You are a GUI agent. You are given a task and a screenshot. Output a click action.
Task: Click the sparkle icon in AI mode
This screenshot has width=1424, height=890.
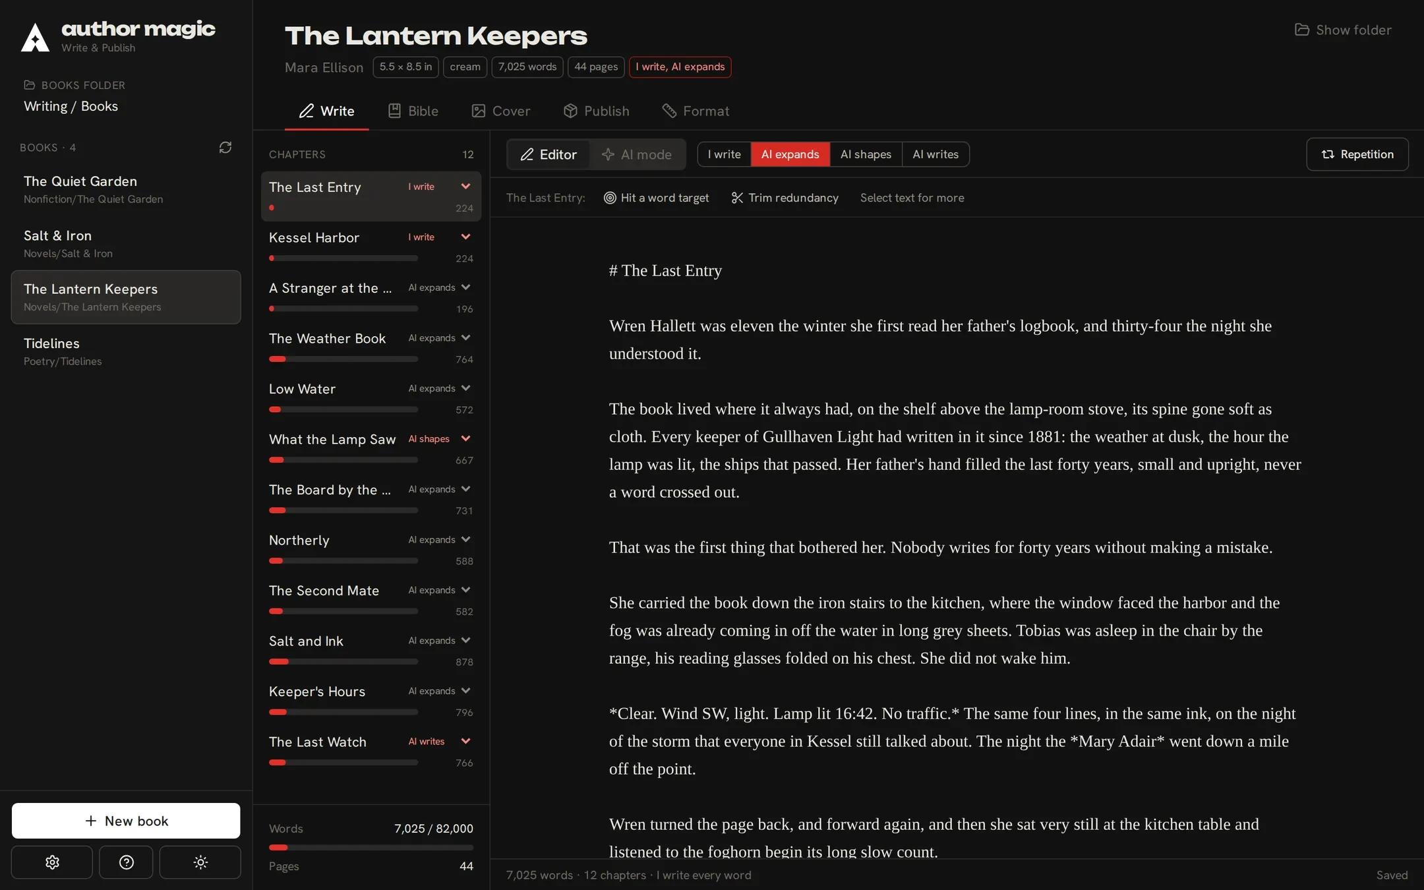click(608, 154)
